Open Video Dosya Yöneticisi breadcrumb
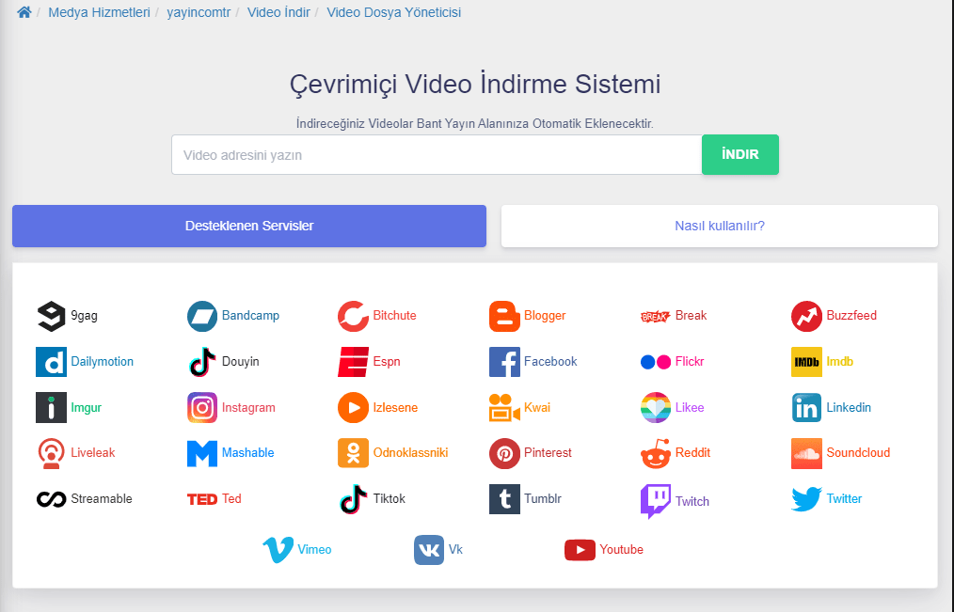The image size is (954, 612). (393, 12)
